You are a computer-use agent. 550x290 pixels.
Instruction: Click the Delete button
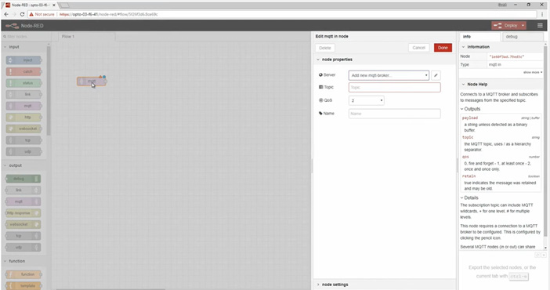click(x=325, y=48)
